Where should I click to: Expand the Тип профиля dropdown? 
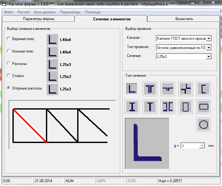[209, 47]
